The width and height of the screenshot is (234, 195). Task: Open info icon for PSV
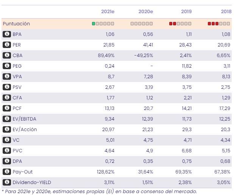6,87
